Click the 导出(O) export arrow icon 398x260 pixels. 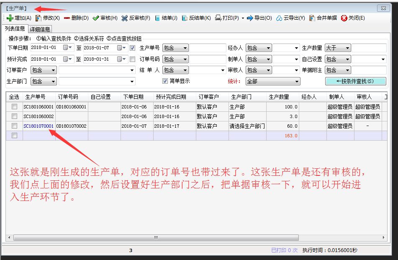250,18
